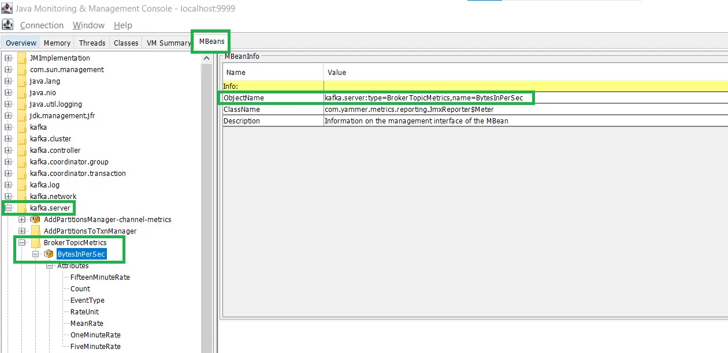Switch to the Classes tab
This screenshot has height=353, width=728.
[126, 43]
